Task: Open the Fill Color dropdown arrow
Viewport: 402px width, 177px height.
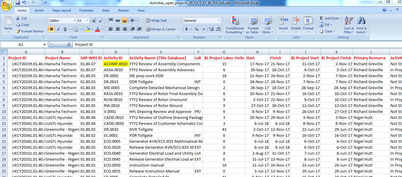Action: pos(92,29)
